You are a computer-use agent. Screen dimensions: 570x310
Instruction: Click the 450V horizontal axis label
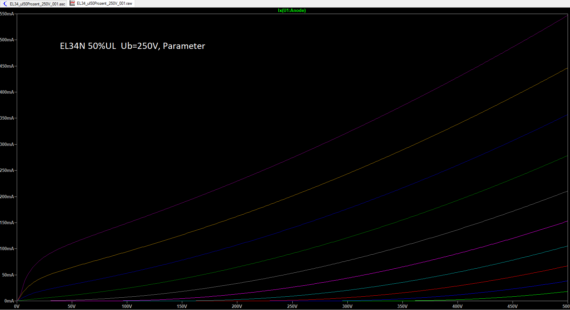click(513, 306)
